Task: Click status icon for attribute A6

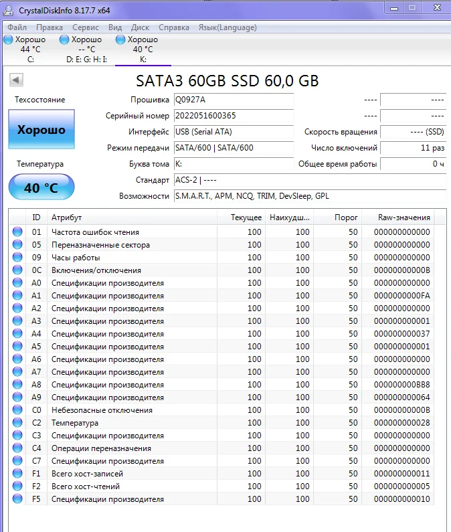Action: tap(17, 359)
